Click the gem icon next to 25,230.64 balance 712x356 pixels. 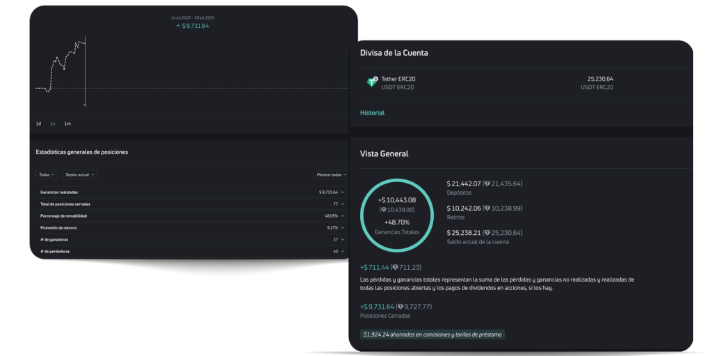point(487,233)
